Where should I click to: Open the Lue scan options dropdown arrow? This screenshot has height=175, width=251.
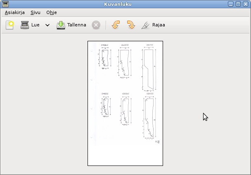click(47, 25)
